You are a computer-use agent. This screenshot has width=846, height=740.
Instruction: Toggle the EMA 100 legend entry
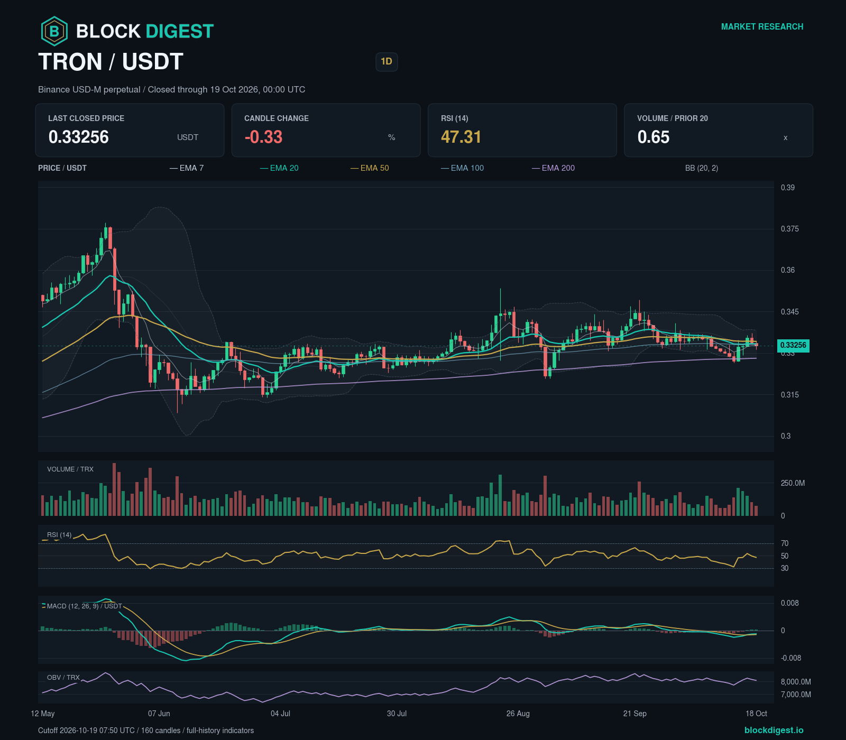[x=463, y=168]
